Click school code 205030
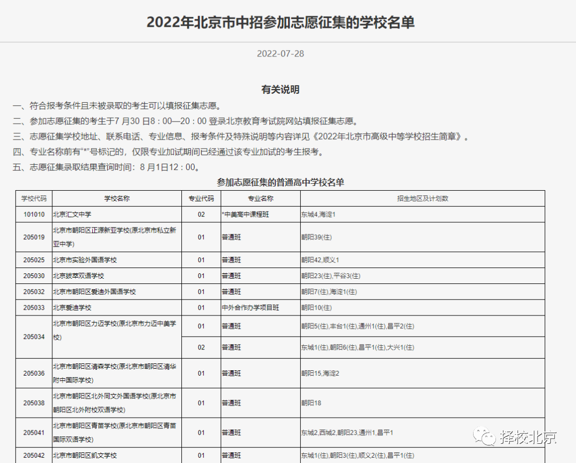This screenshot has width=576, height=463. 34,275
